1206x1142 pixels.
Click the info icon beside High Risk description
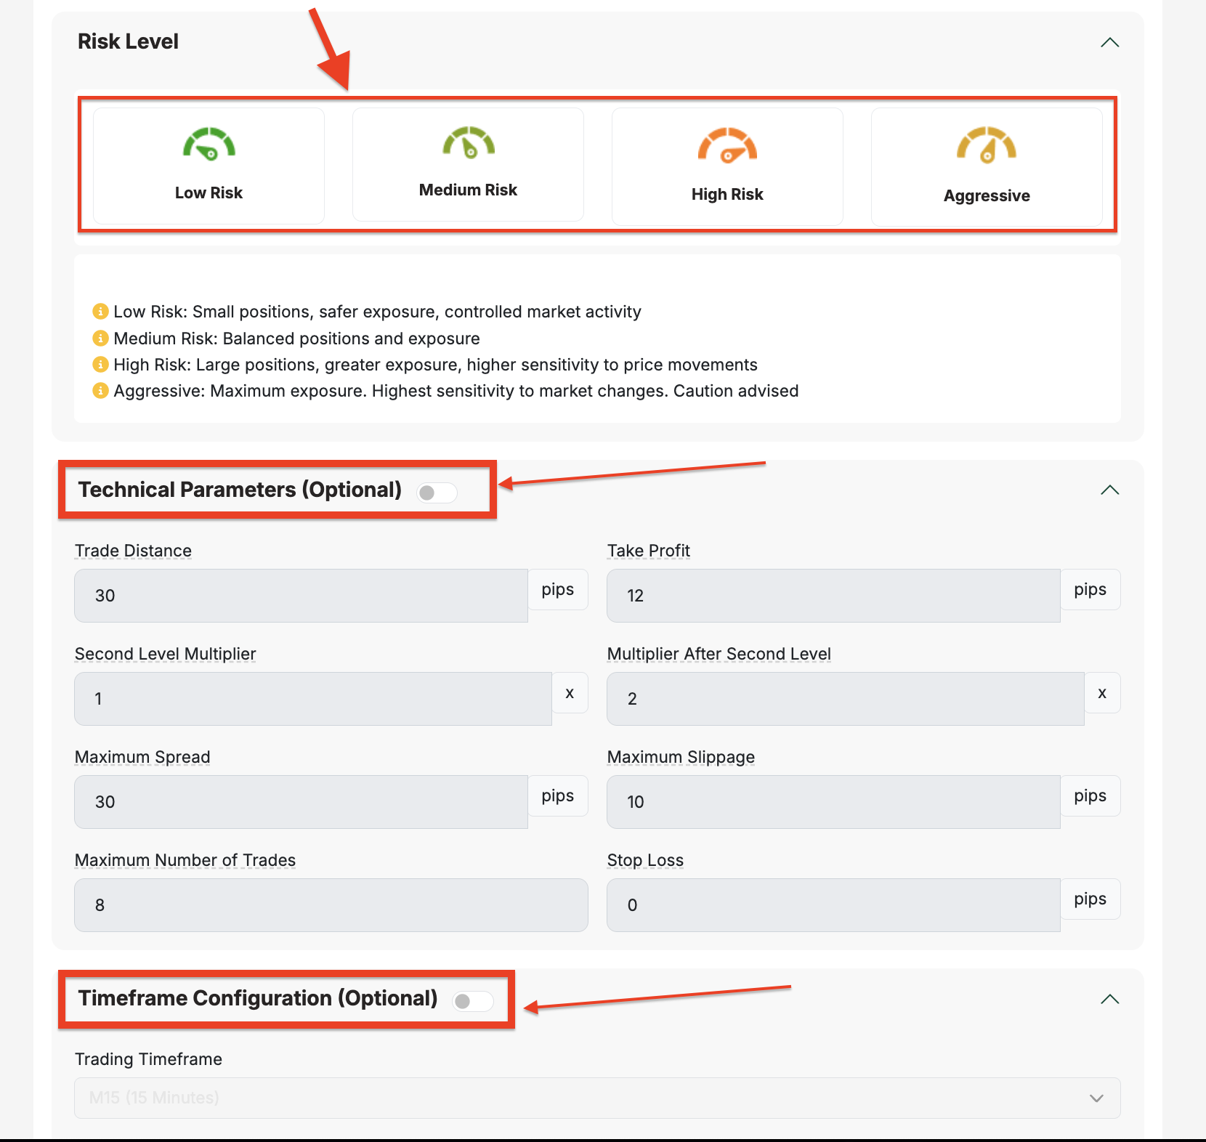[x=100, y=365]
